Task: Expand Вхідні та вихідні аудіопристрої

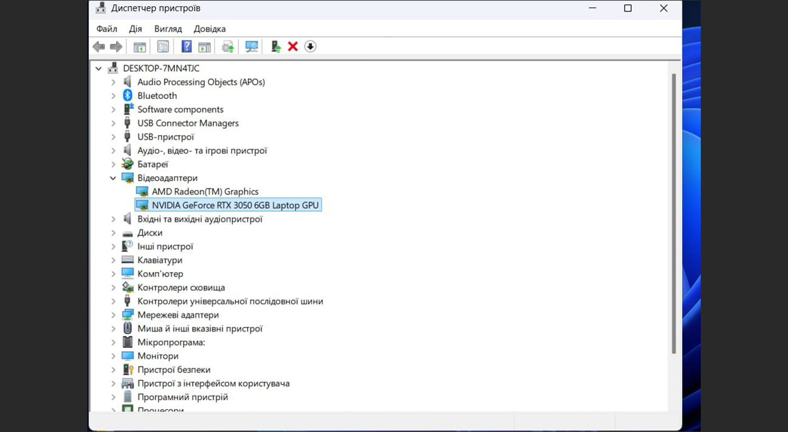Action: point(113,219)
